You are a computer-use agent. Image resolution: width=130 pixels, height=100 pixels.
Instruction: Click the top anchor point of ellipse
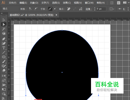62,30
